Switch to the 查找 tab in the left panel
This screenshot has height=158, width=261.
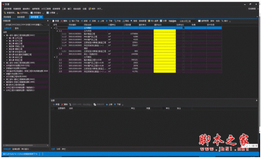pyautogui.click(x=17, y=28)
